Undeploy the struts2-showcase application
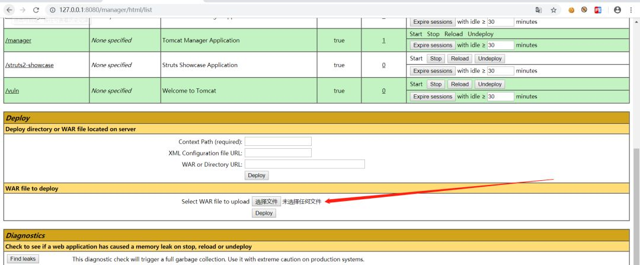Image resolution: width=640 pixels, height=265 pixels. click(x=490, y=59)
